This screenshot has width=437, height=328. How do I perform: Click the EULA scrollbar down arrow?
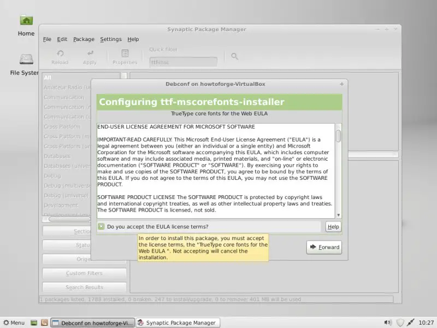click(338, 215)
